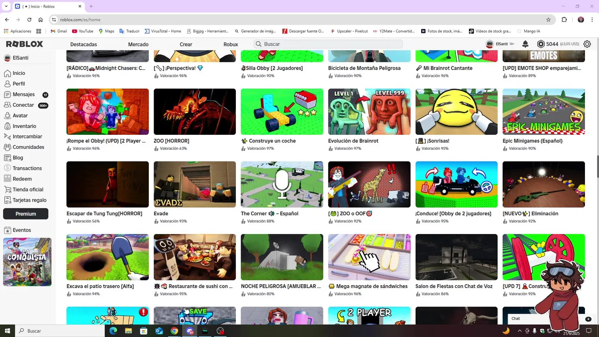Click title Escapar de Tung Tung[HORROR]
The width and height of the screenshot is (599, 337).
104,214
